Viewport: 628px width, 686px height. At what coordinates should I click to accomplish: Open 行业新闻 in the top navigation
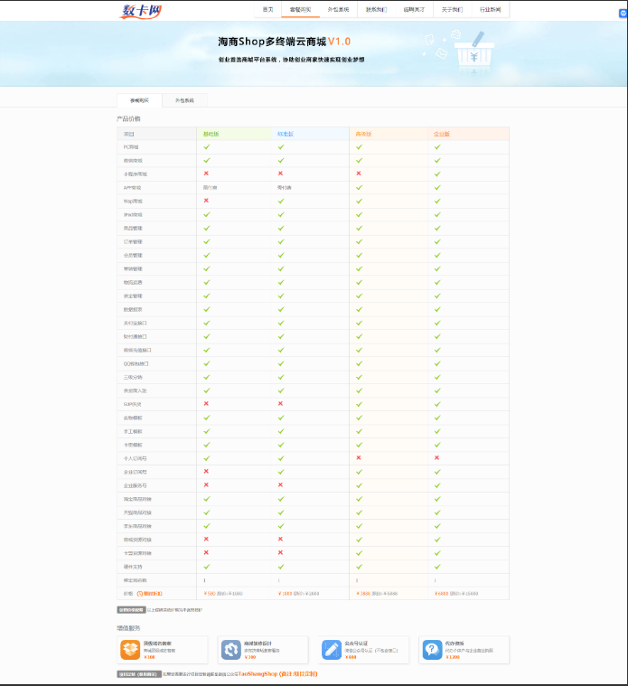coord(491,10)
